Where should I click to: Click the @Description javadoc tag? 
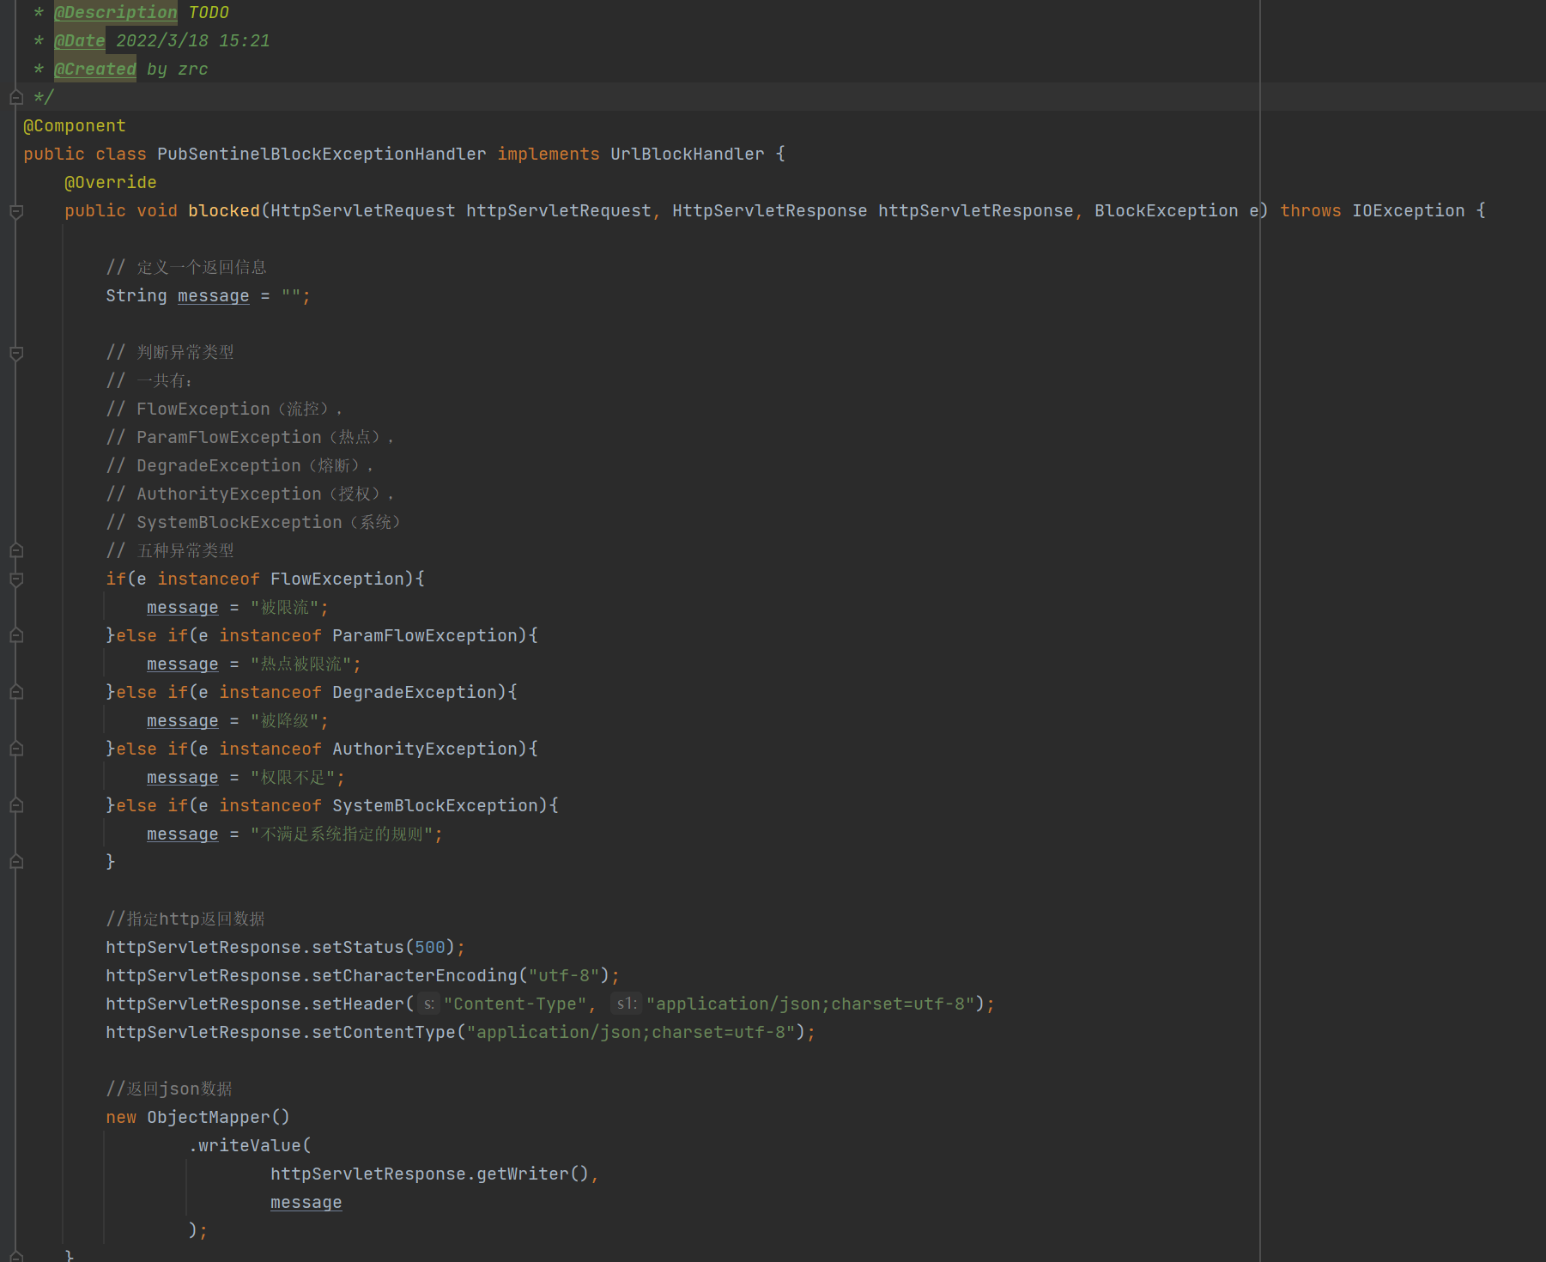116,13
